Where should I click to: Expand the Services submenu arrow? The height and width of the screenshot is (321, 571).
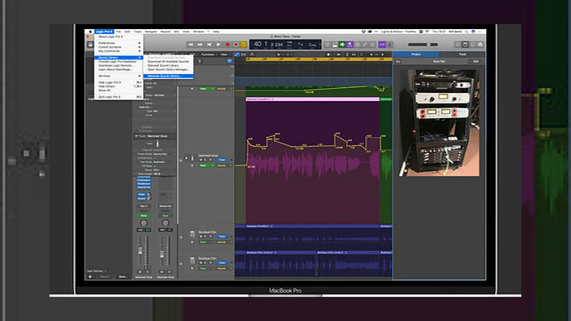pyautogui.click(x=139, y=76)
